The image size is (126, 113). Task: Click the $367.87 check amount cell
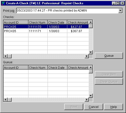[x=78, y=31]
